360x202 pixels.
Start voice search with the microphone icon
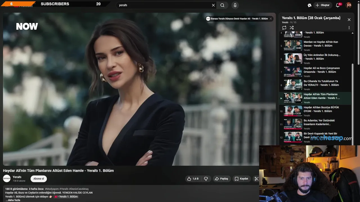tap(235, 5)
